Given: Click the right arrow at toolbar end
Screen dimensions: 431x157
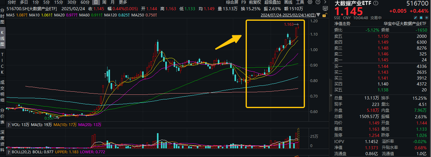Looking at the screenshot, I should pos(325,2).
